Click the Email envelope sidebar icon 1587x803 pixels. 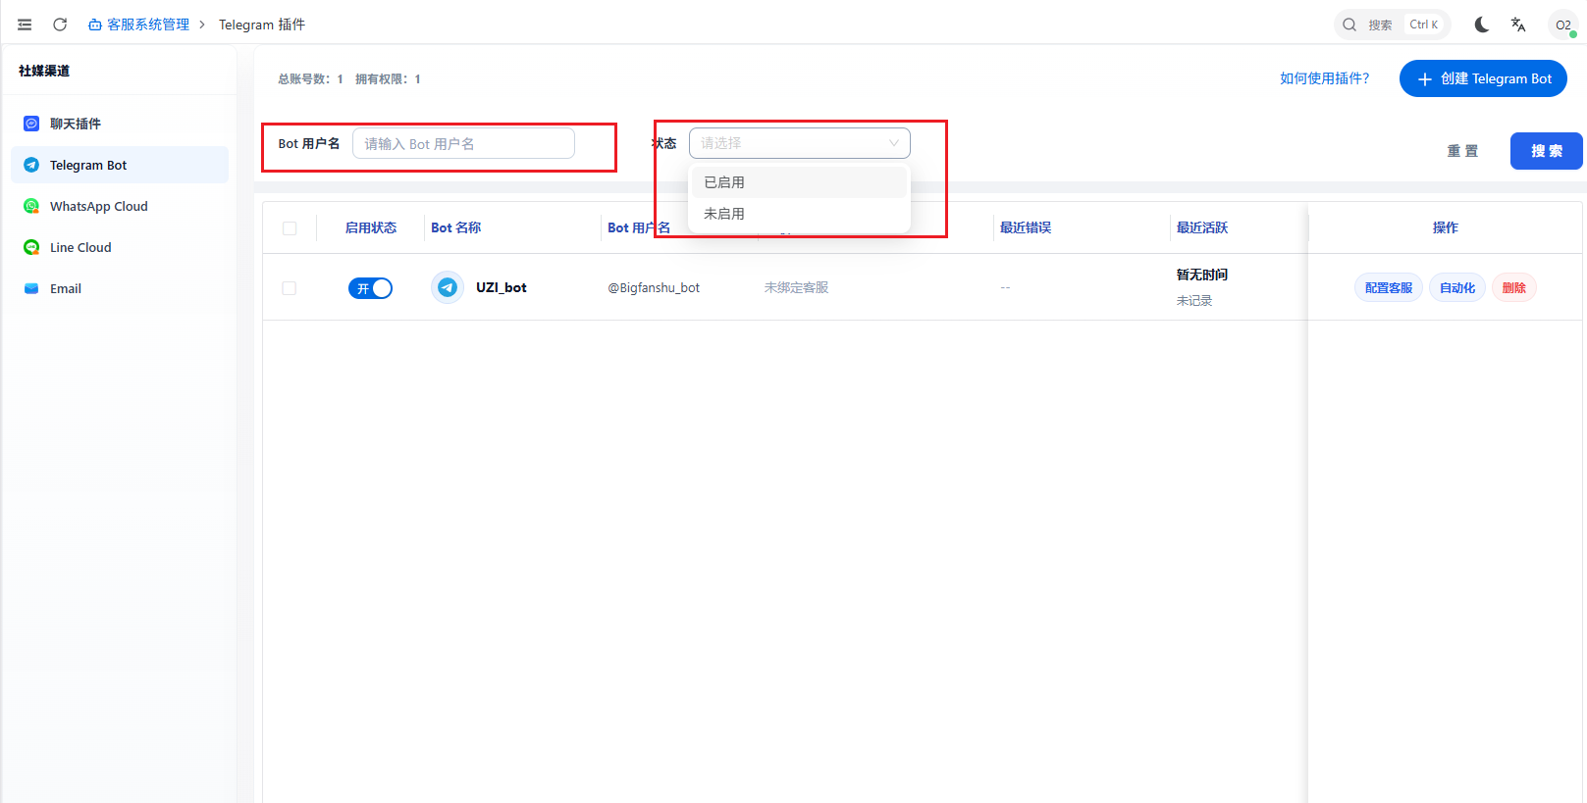31,288
